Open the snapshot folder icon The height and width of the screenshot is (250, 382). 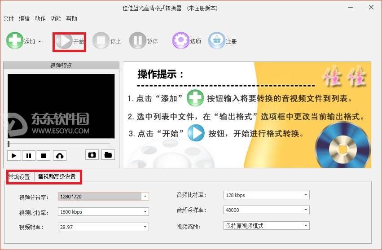(x=108, y=155)
